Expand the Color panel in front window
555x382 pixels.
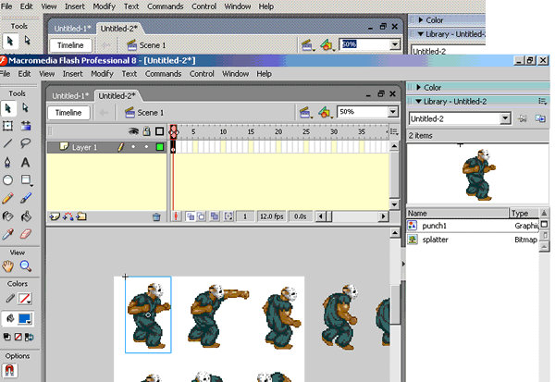pyautogui.click(x=419, y=87)
